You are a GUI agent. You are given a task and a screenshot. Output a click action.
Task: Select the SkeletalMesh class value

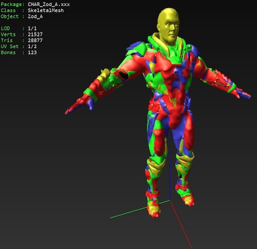click(x=46, y=10)
